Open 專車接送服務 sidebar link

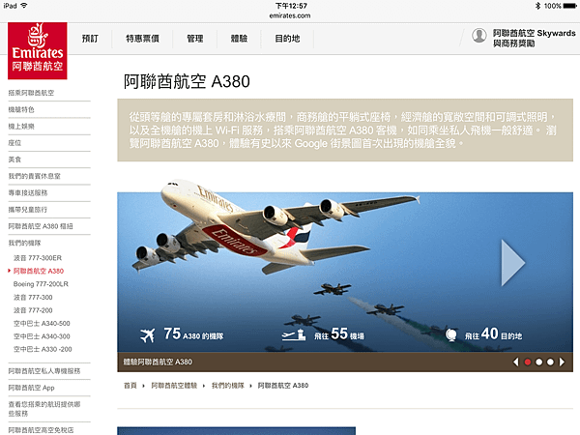pyautogui.click(x=28, y=192)
